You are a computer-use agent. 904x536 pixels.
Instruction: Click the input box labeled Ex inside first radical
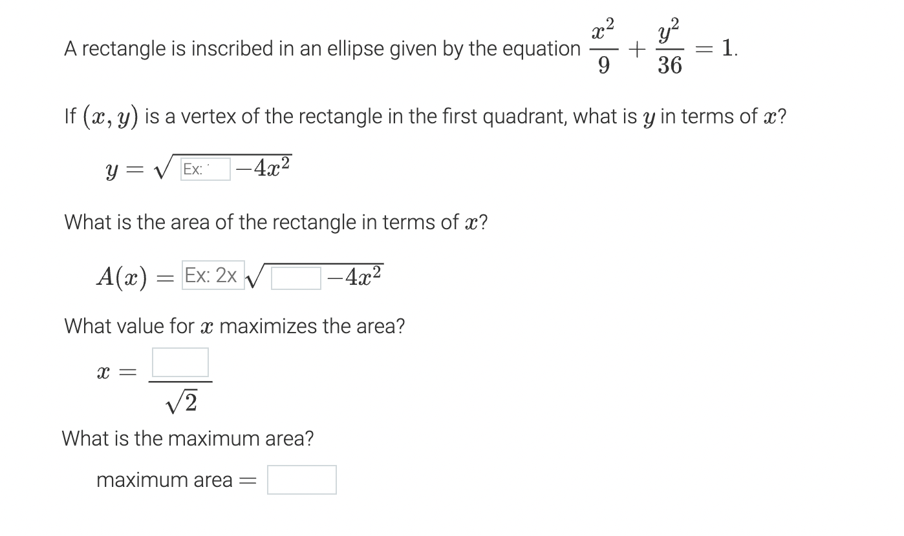(204, 169)
